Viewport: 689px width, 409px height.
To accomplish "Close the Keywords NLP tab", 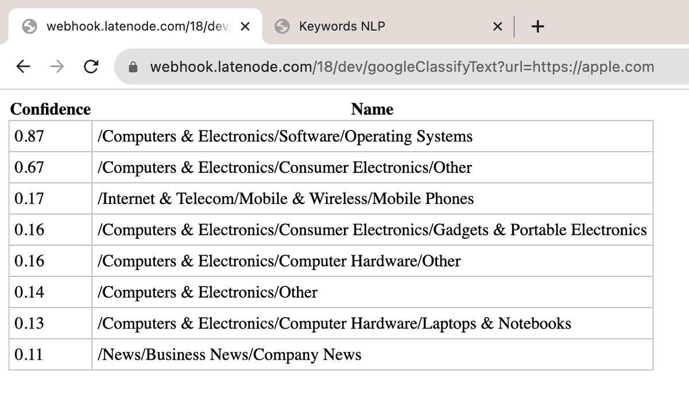I will coord(497,26).
